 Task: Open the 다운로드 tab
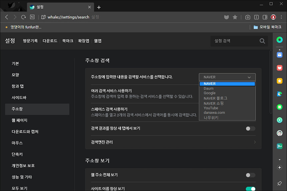point(50,41)
